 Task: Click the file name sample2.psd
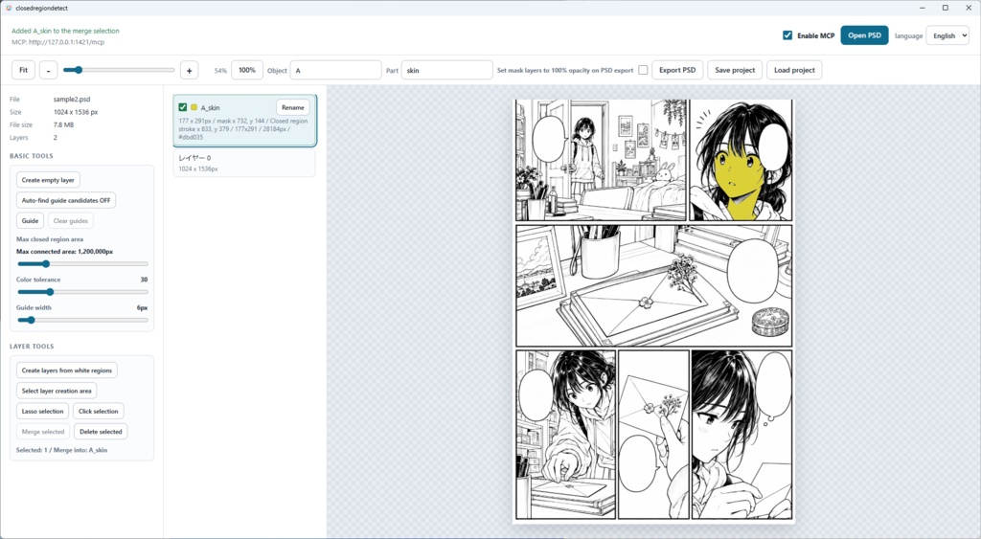(x=72, y=99)
